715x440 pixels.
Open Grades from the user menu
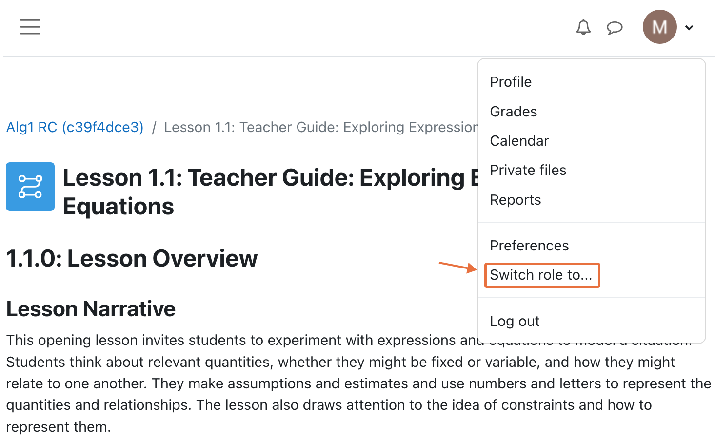click(513, 112)
